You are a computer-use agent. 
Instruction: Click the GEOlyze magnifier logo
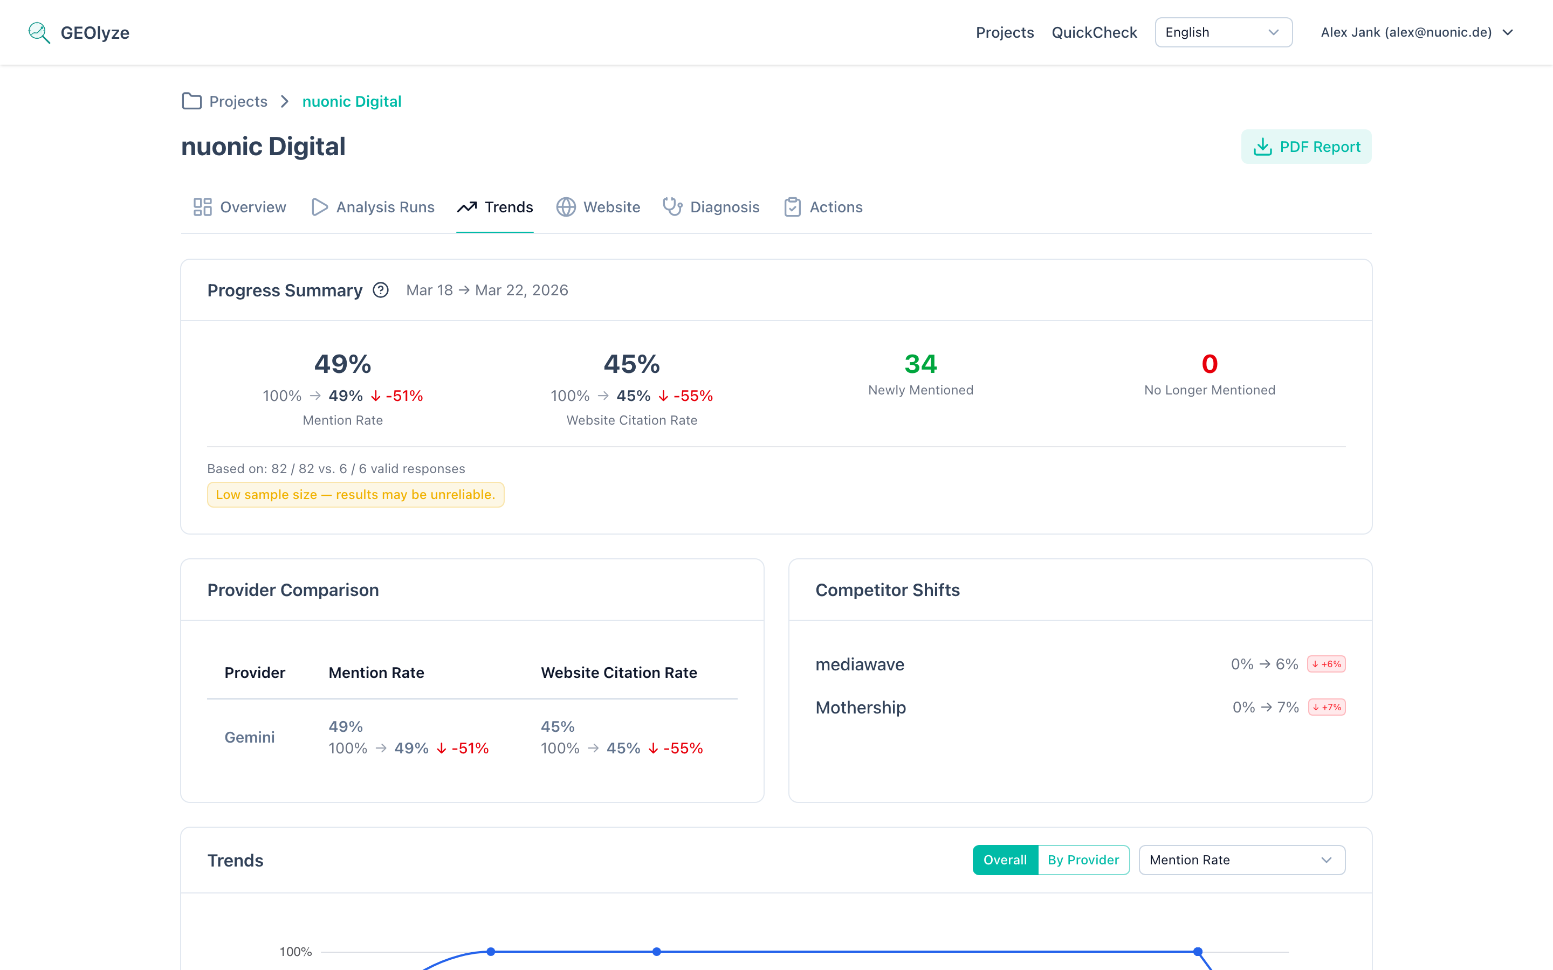tap(38, 32)
